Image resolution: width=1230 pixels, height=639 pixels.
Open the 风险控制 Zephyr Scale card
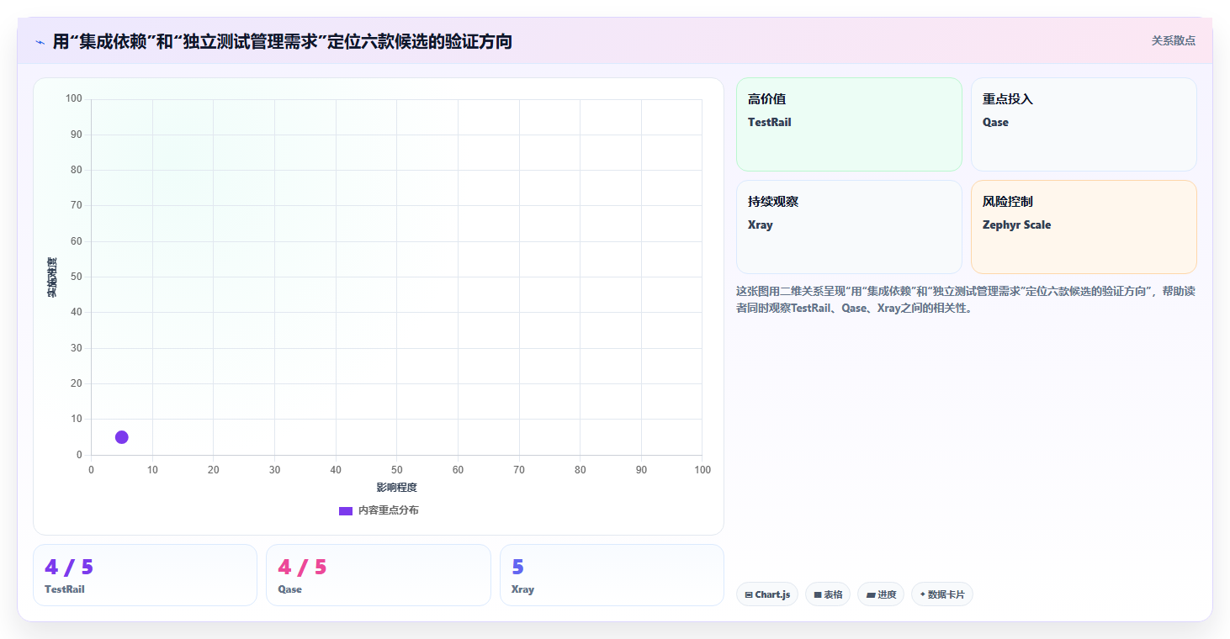coord(1084,227)
